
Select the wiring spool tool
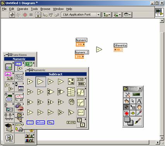point(127,107)
